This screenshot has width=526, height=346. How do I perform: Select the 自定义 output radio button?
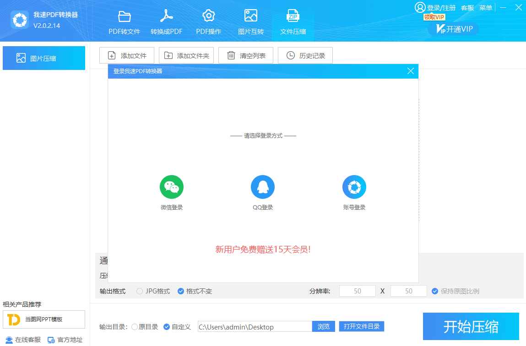tap(166, 326)
